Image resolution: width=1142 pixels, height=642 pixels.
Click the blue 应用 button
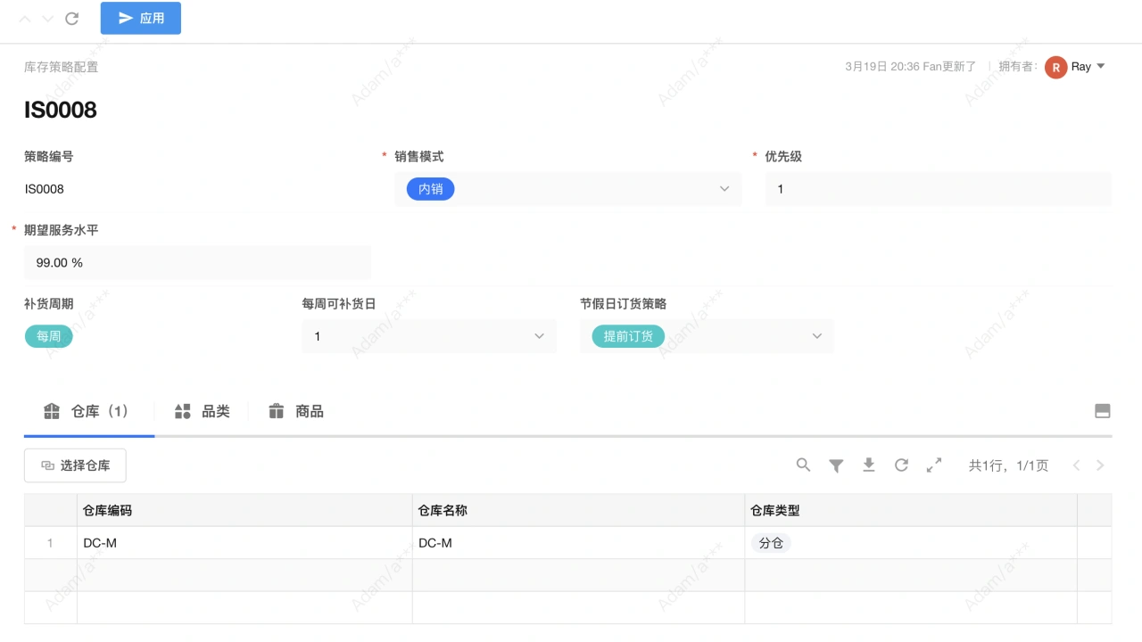click(x=140, y=18)
